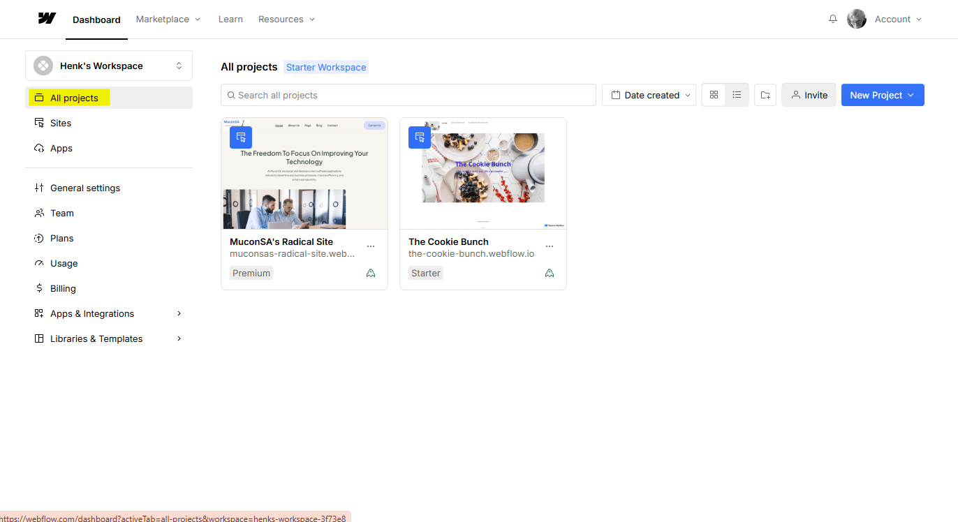The width and height of the screenshot is (958, 522).
Task: Open The Cookie Bunch title
Action: point(448,241)
